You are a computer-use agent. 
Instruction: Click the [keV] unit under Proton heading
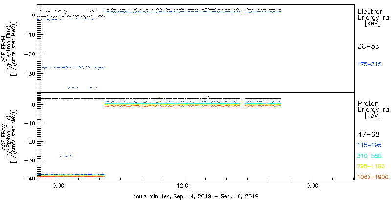pos(372,116)
